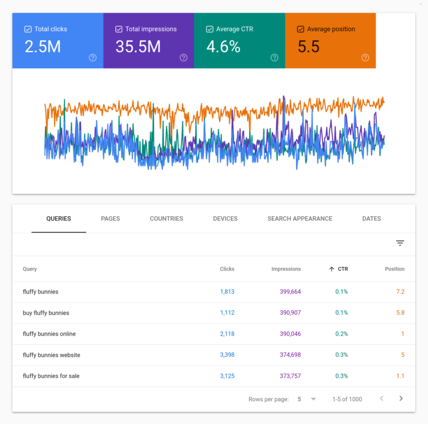Select the Search Appearance tab

tap(300, 218)
